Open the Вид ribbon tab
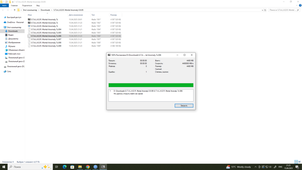 [x=38, y=5]
